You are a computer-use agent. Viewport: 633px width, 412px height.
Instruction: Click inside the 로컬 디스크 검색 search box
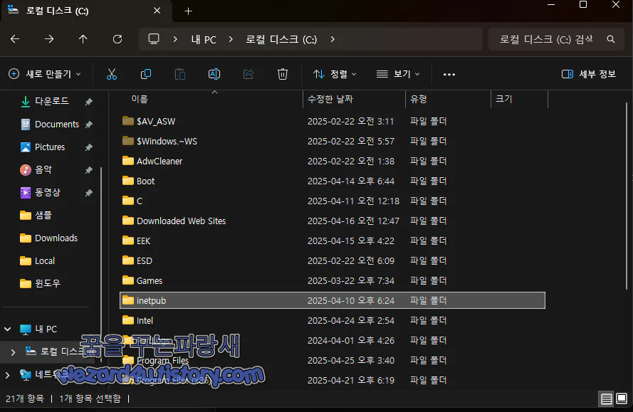pos(548,39)
